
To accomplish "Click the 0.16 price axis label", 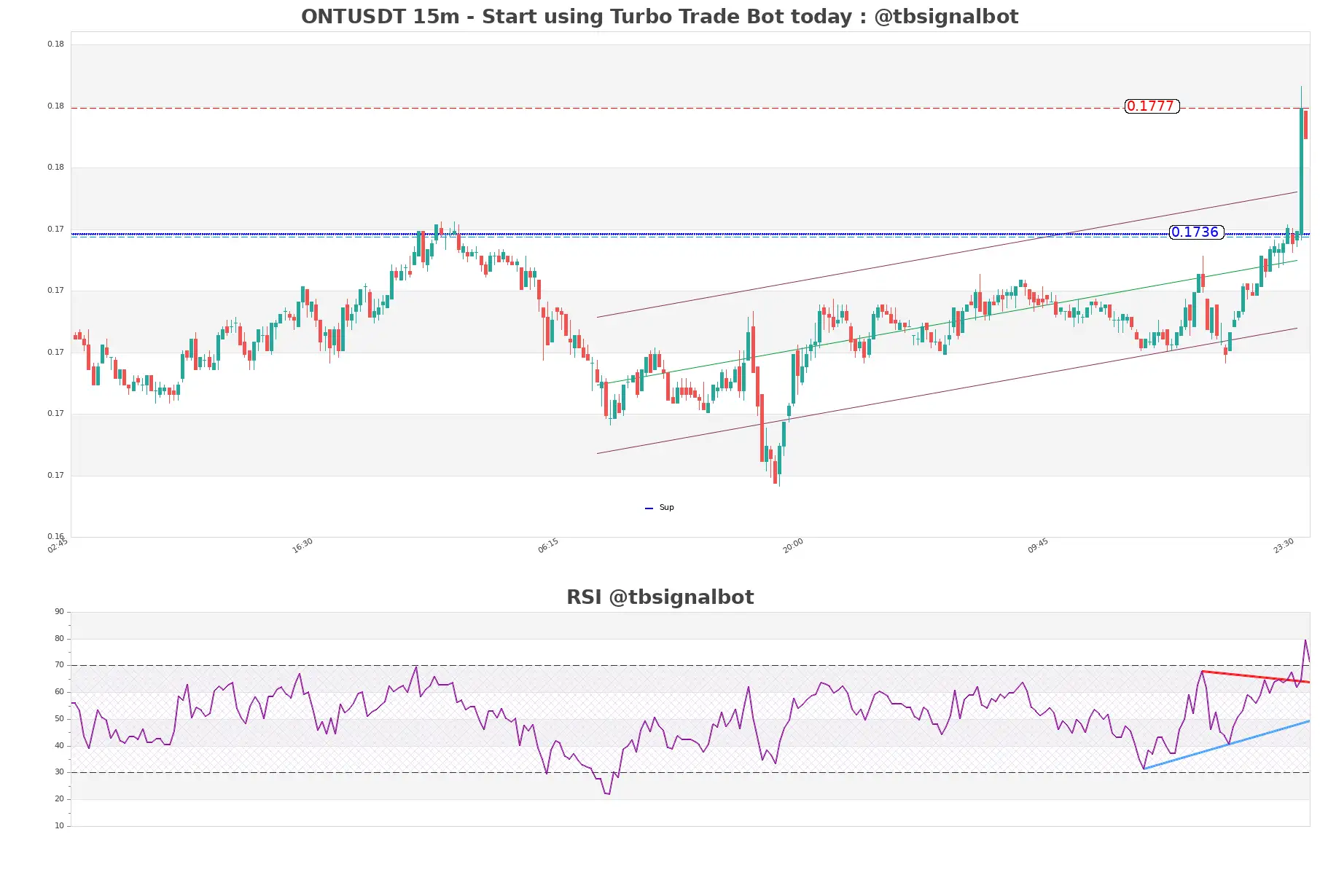I will (x=55, y=536).
